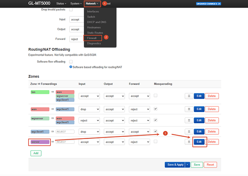Click the Unsaved Changes: 21 badge
This screenshot has width=248, height=176.
[x=208, y=4]
